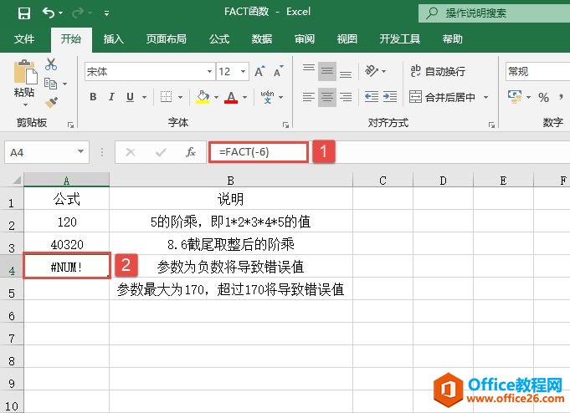The height and width of the screenshot is (413, 570).
Task: Click the Paste clipboard icon
Action: (x=25, y=72)
